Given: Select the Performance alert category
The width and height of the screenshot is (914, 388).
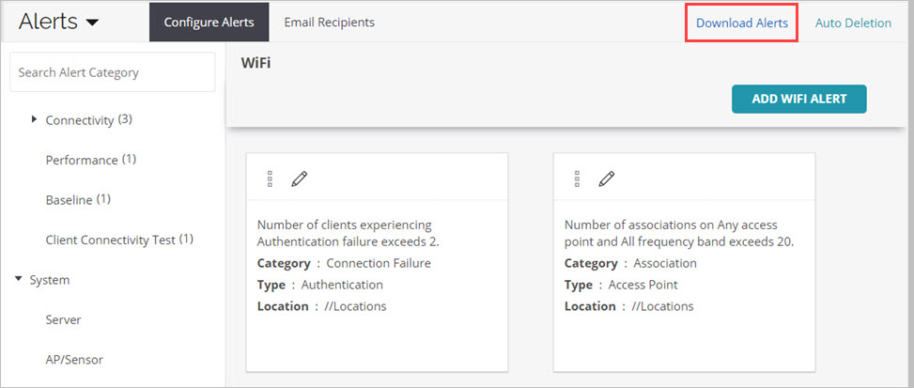Looking at the screenshot, I should click(x=82, y=160).
